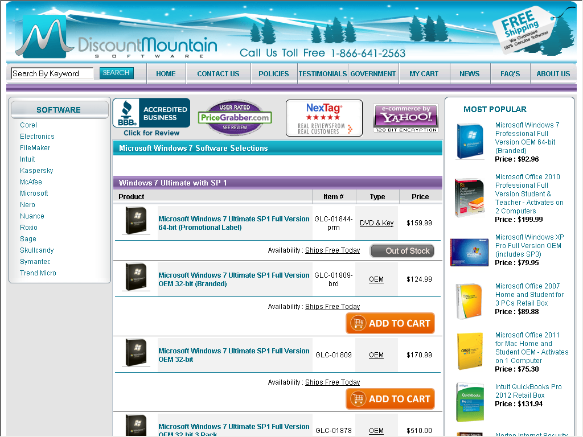
Task: Browse Roxio software category
Action: click(x=28, y=228)
